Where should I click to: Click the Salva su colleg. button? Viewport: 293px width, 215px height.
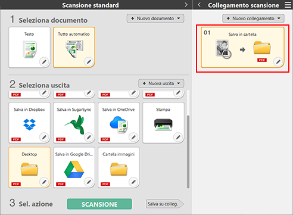click(x=165, y=204)
